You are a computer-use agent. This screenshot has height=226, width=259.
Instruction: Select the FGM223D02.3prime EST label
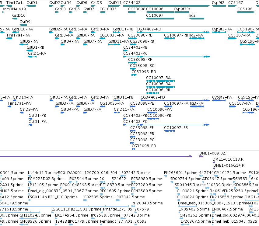pyautogui.click(x=46, y=179)
